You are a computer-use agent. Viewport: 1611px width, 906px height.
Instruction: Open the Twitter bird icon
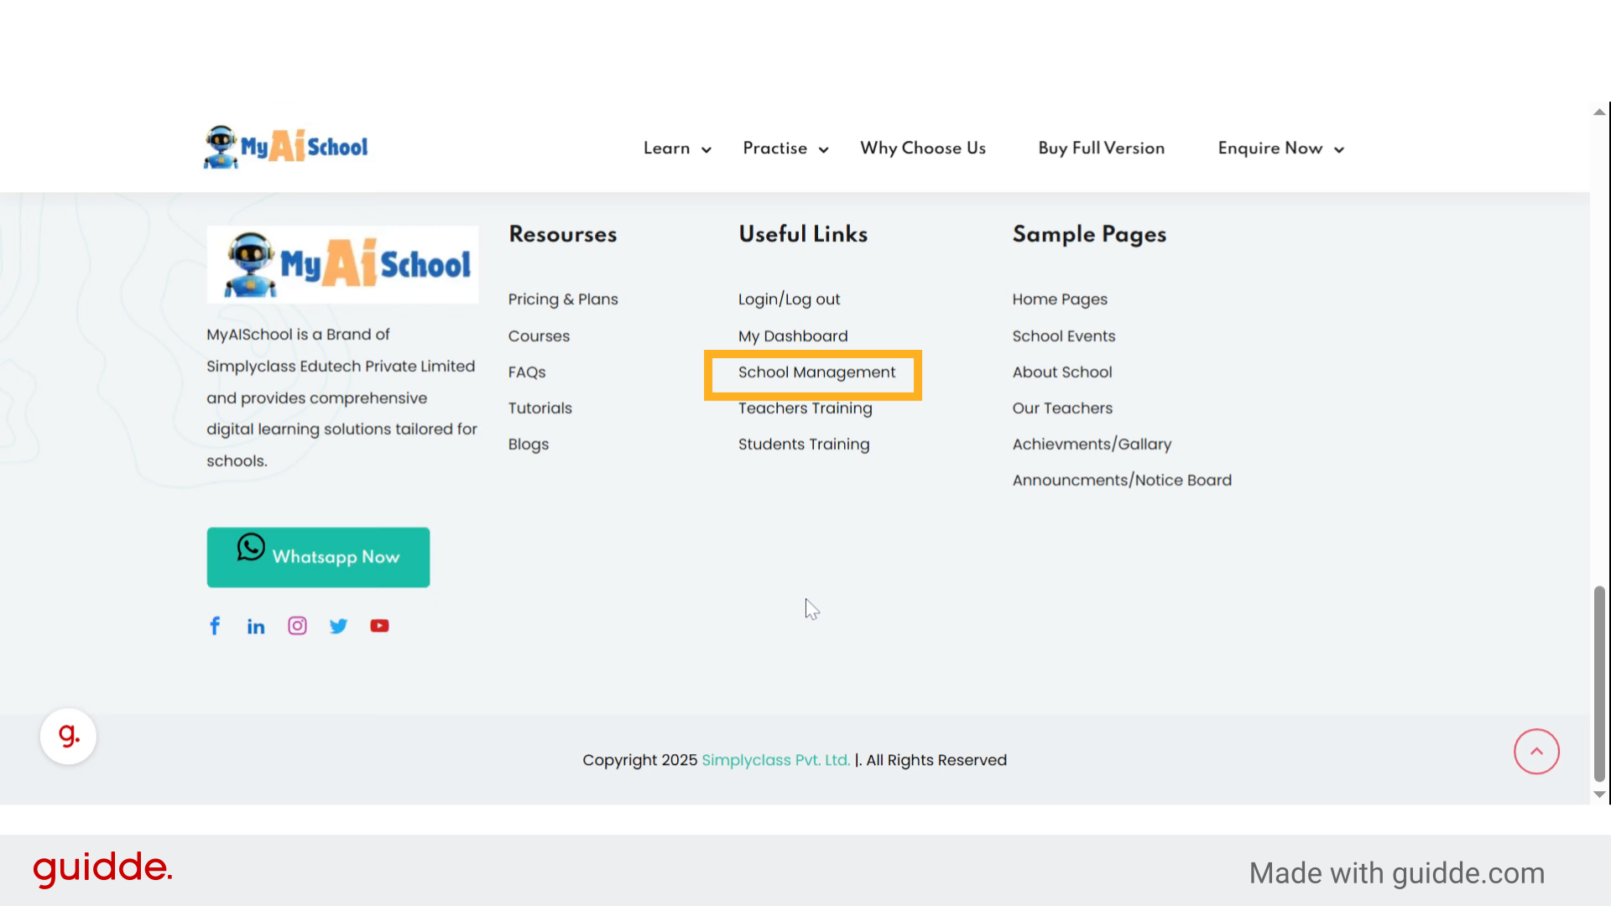click(338, 626)
